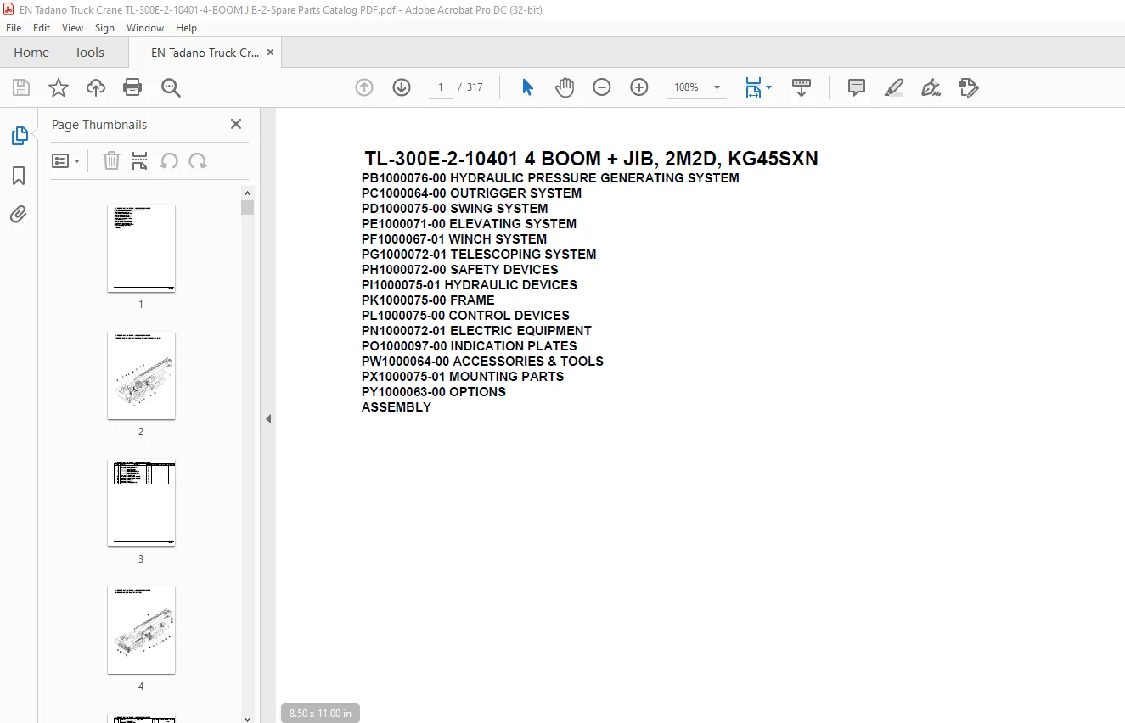This screenshot has height=723, width=1125.
Task: Click the PN1000072-01 ELECTRIC EQUIPMENT line
Action: [476, 331]
